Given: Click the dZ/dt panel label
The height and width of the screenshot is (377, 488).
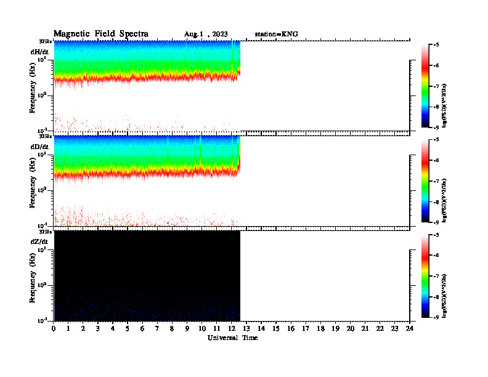Looking at the screenshot, I should 39,241.
